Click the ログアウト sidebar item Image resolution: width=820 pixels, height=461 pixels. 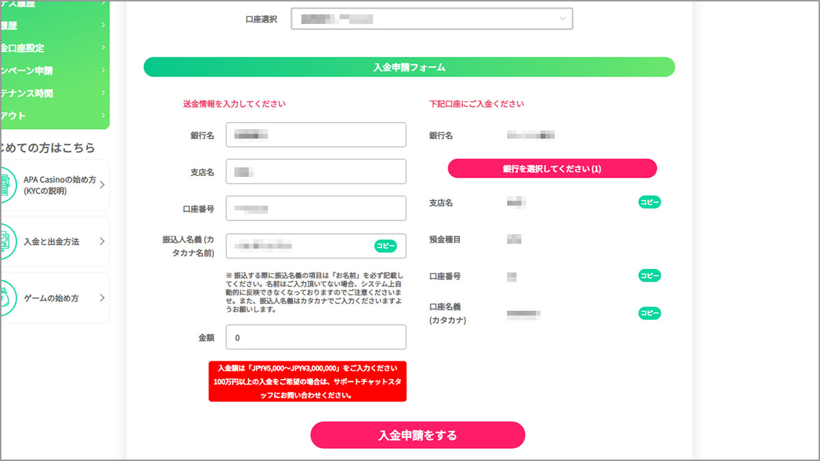click(55, 115)
